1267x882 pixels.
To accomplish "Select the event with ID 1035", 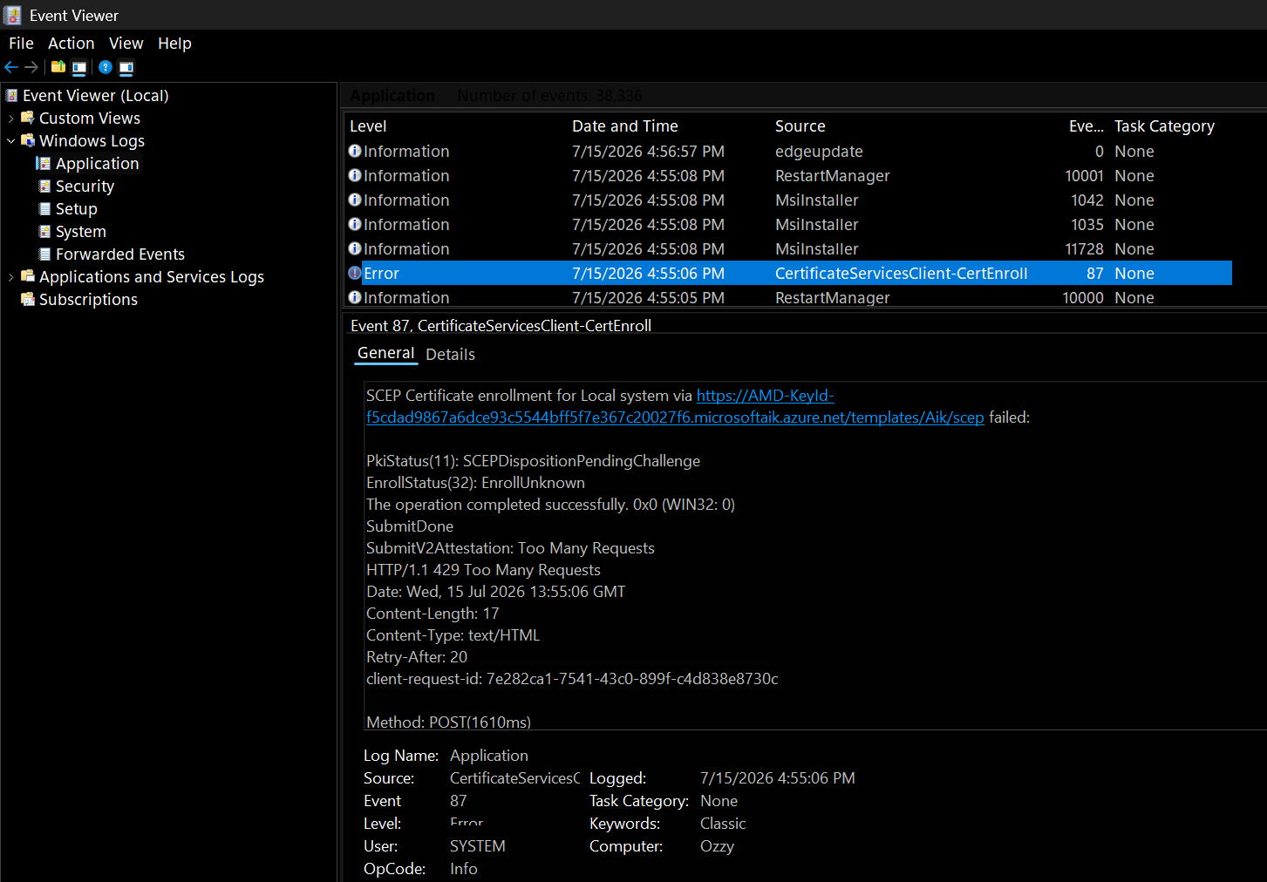I will tap(788, 224).
